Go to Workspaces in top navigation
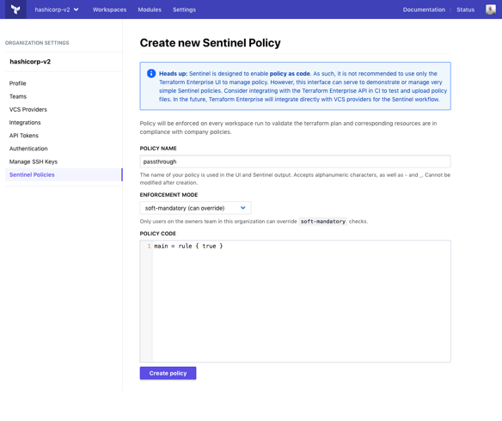Image resolution: width=502 pixels, height=421 pixels. coord(109,9)
